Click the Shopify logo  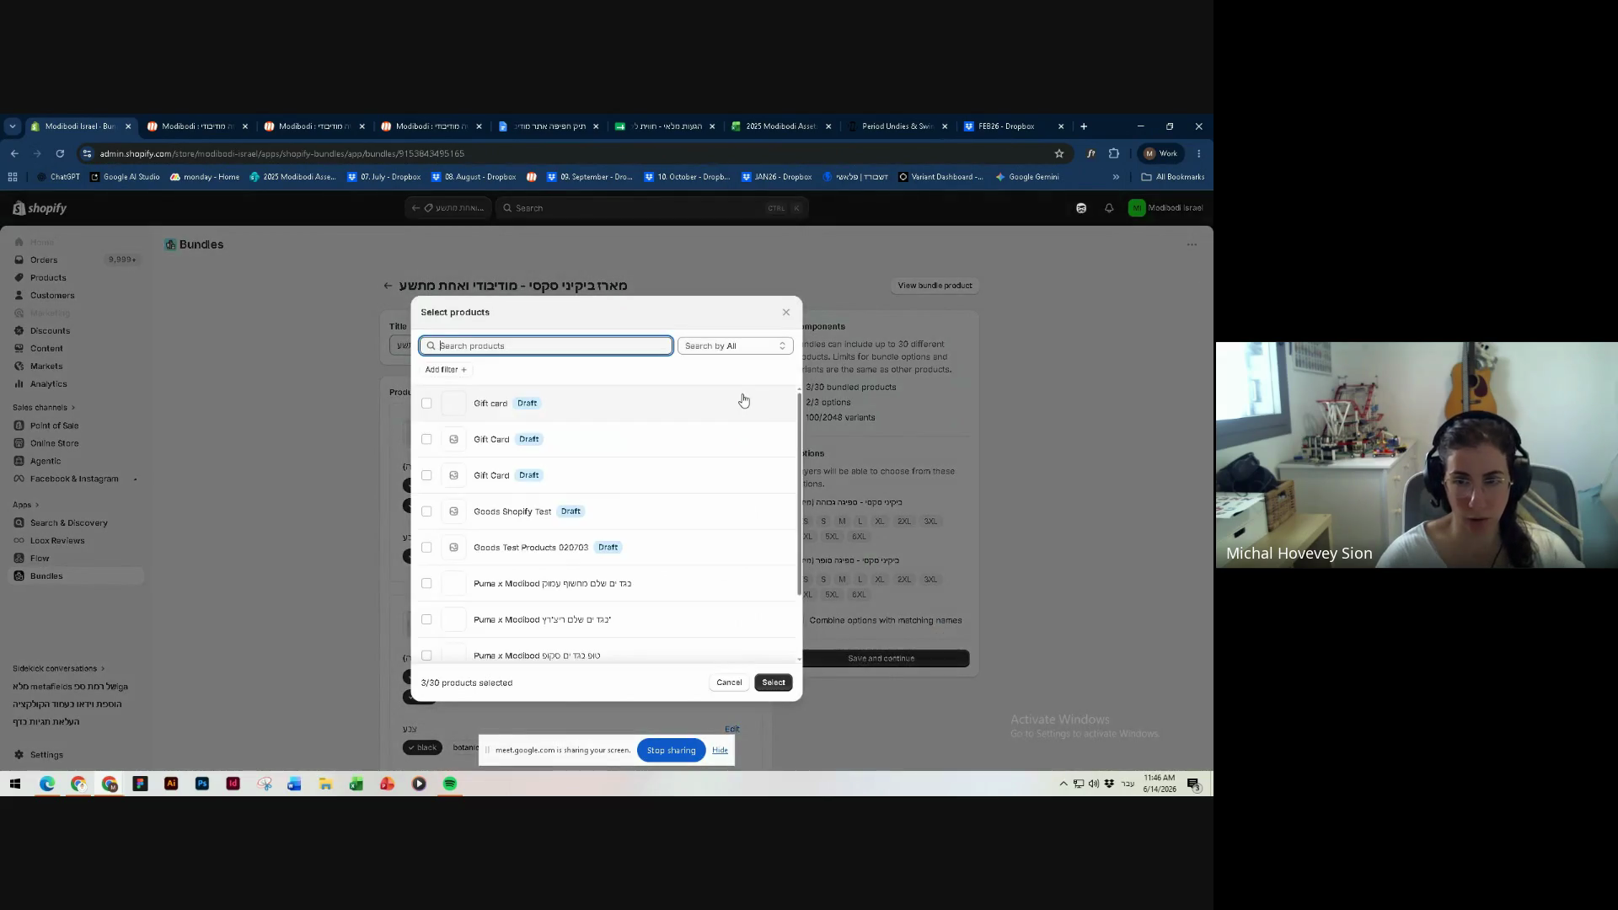40,208
